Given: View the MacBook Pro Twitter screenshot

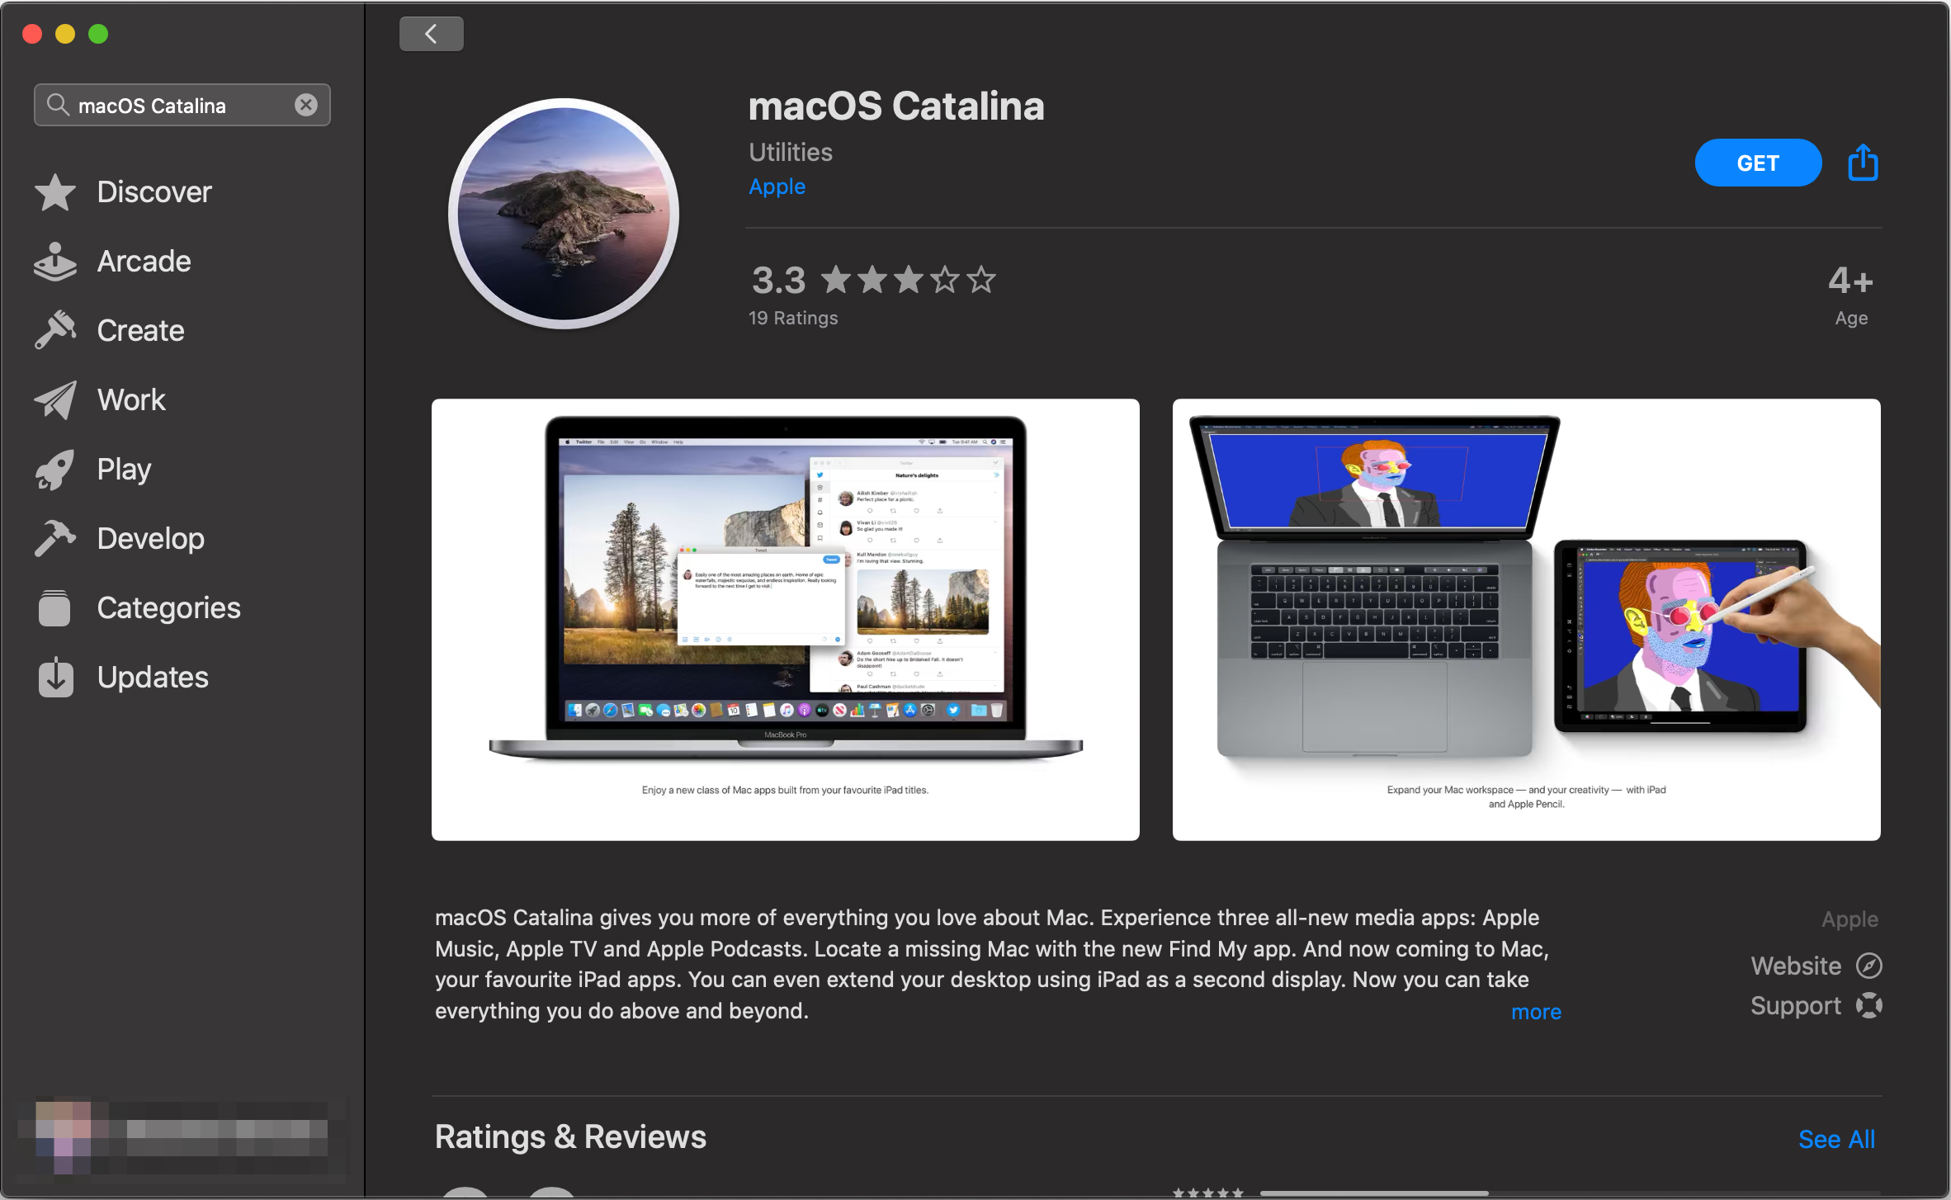Looking at the screenshot, I should [x=786, y=620].
